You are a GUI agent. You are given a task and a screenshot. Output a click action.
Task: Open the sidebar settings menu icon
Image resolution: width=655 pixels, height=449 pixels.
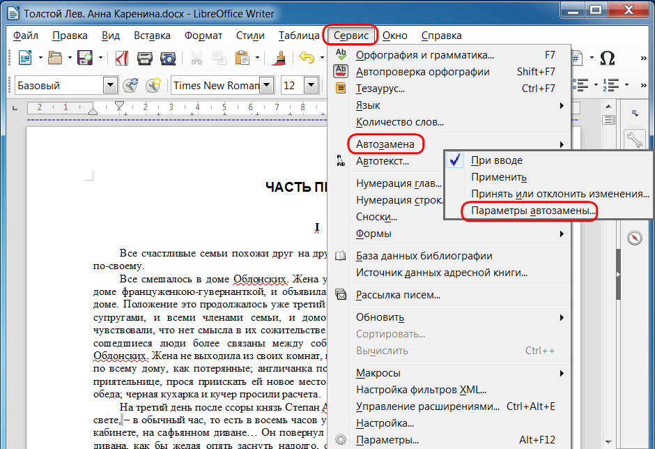635,113
